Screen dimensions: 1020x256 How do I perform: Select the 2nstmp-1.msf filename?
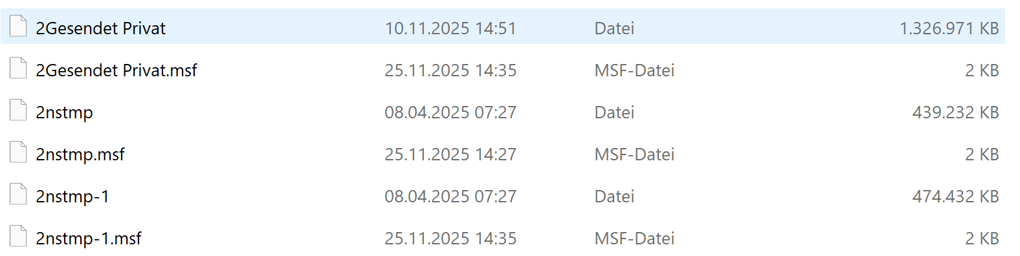tap(89, 239)
